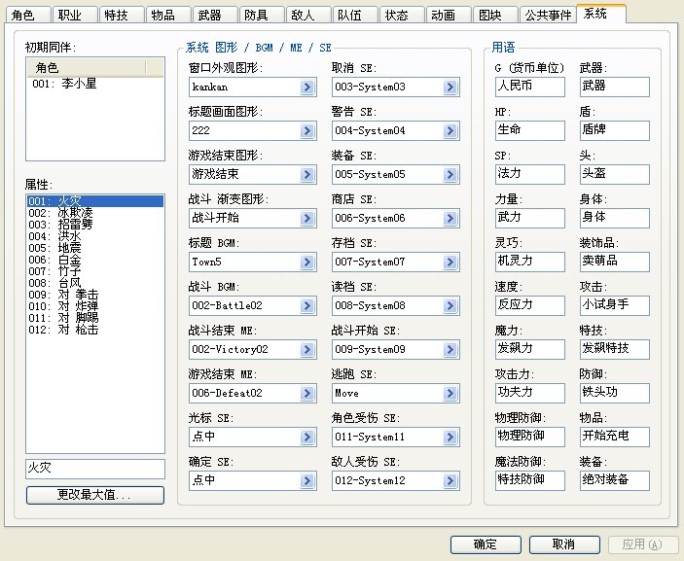This screenshot has height=561, width=684.
Task: Select attribute 005: 地震
Action: pyautogui.click(x=95, y=248)
